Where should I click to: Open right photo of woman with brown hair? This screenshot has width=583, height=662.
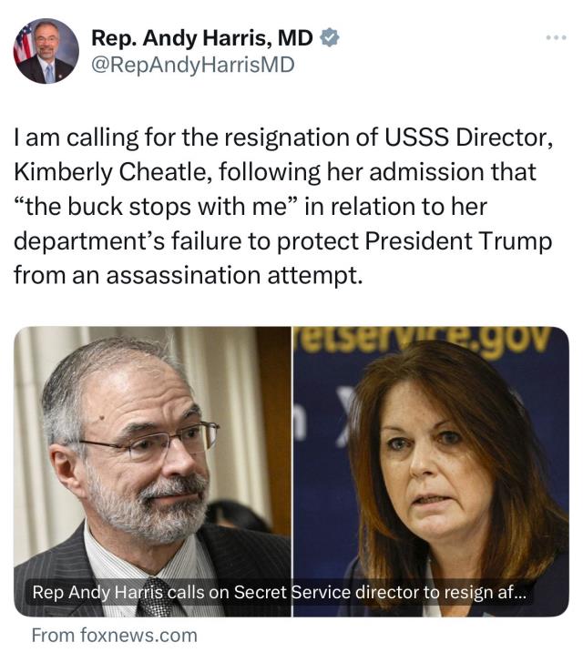point(431,455)
